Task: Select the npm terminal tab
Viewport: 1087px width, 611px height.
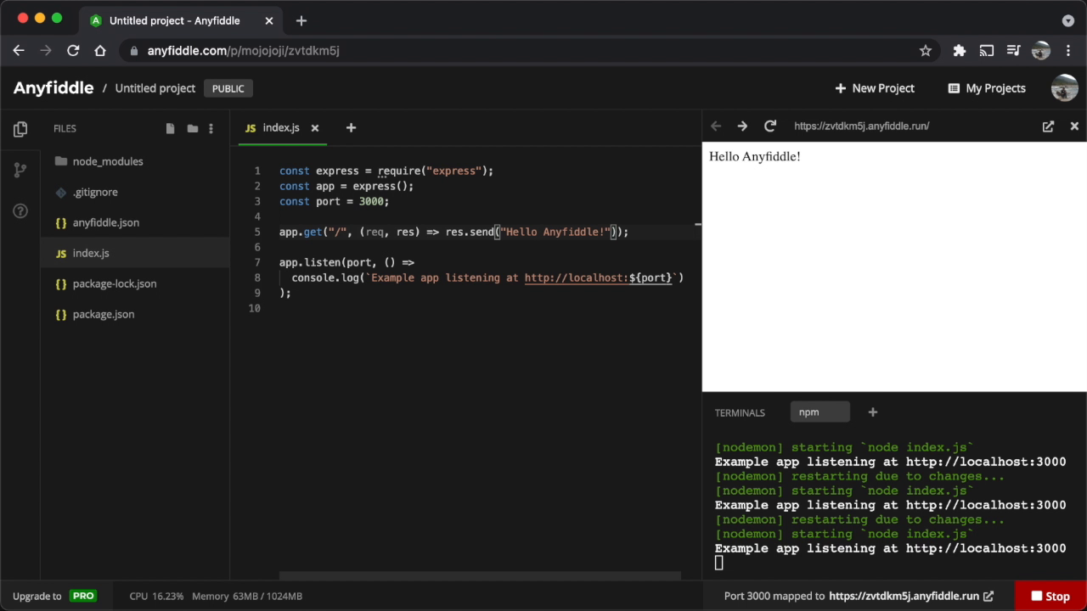Action: pos(819,412)
